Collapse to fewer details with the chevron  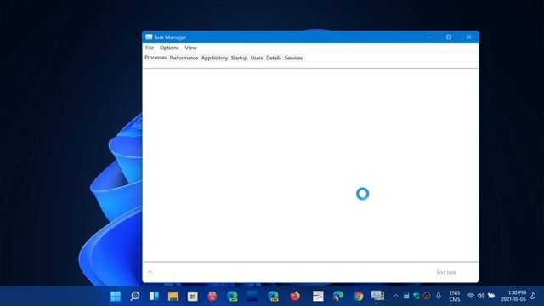150,272
